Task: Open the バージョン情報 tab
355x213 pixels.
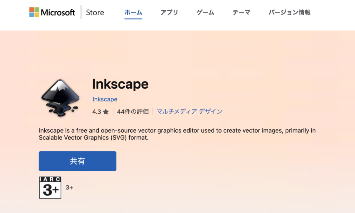Action: pyautogui.click(x=289, y=12)
